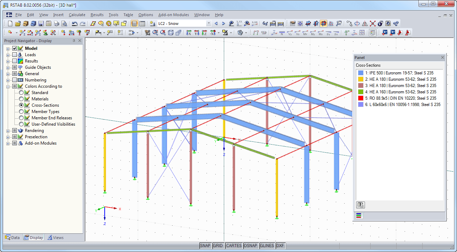Click the Print icon in toolbar
This screenshot has height=252, width=457.
pos(56,24)
